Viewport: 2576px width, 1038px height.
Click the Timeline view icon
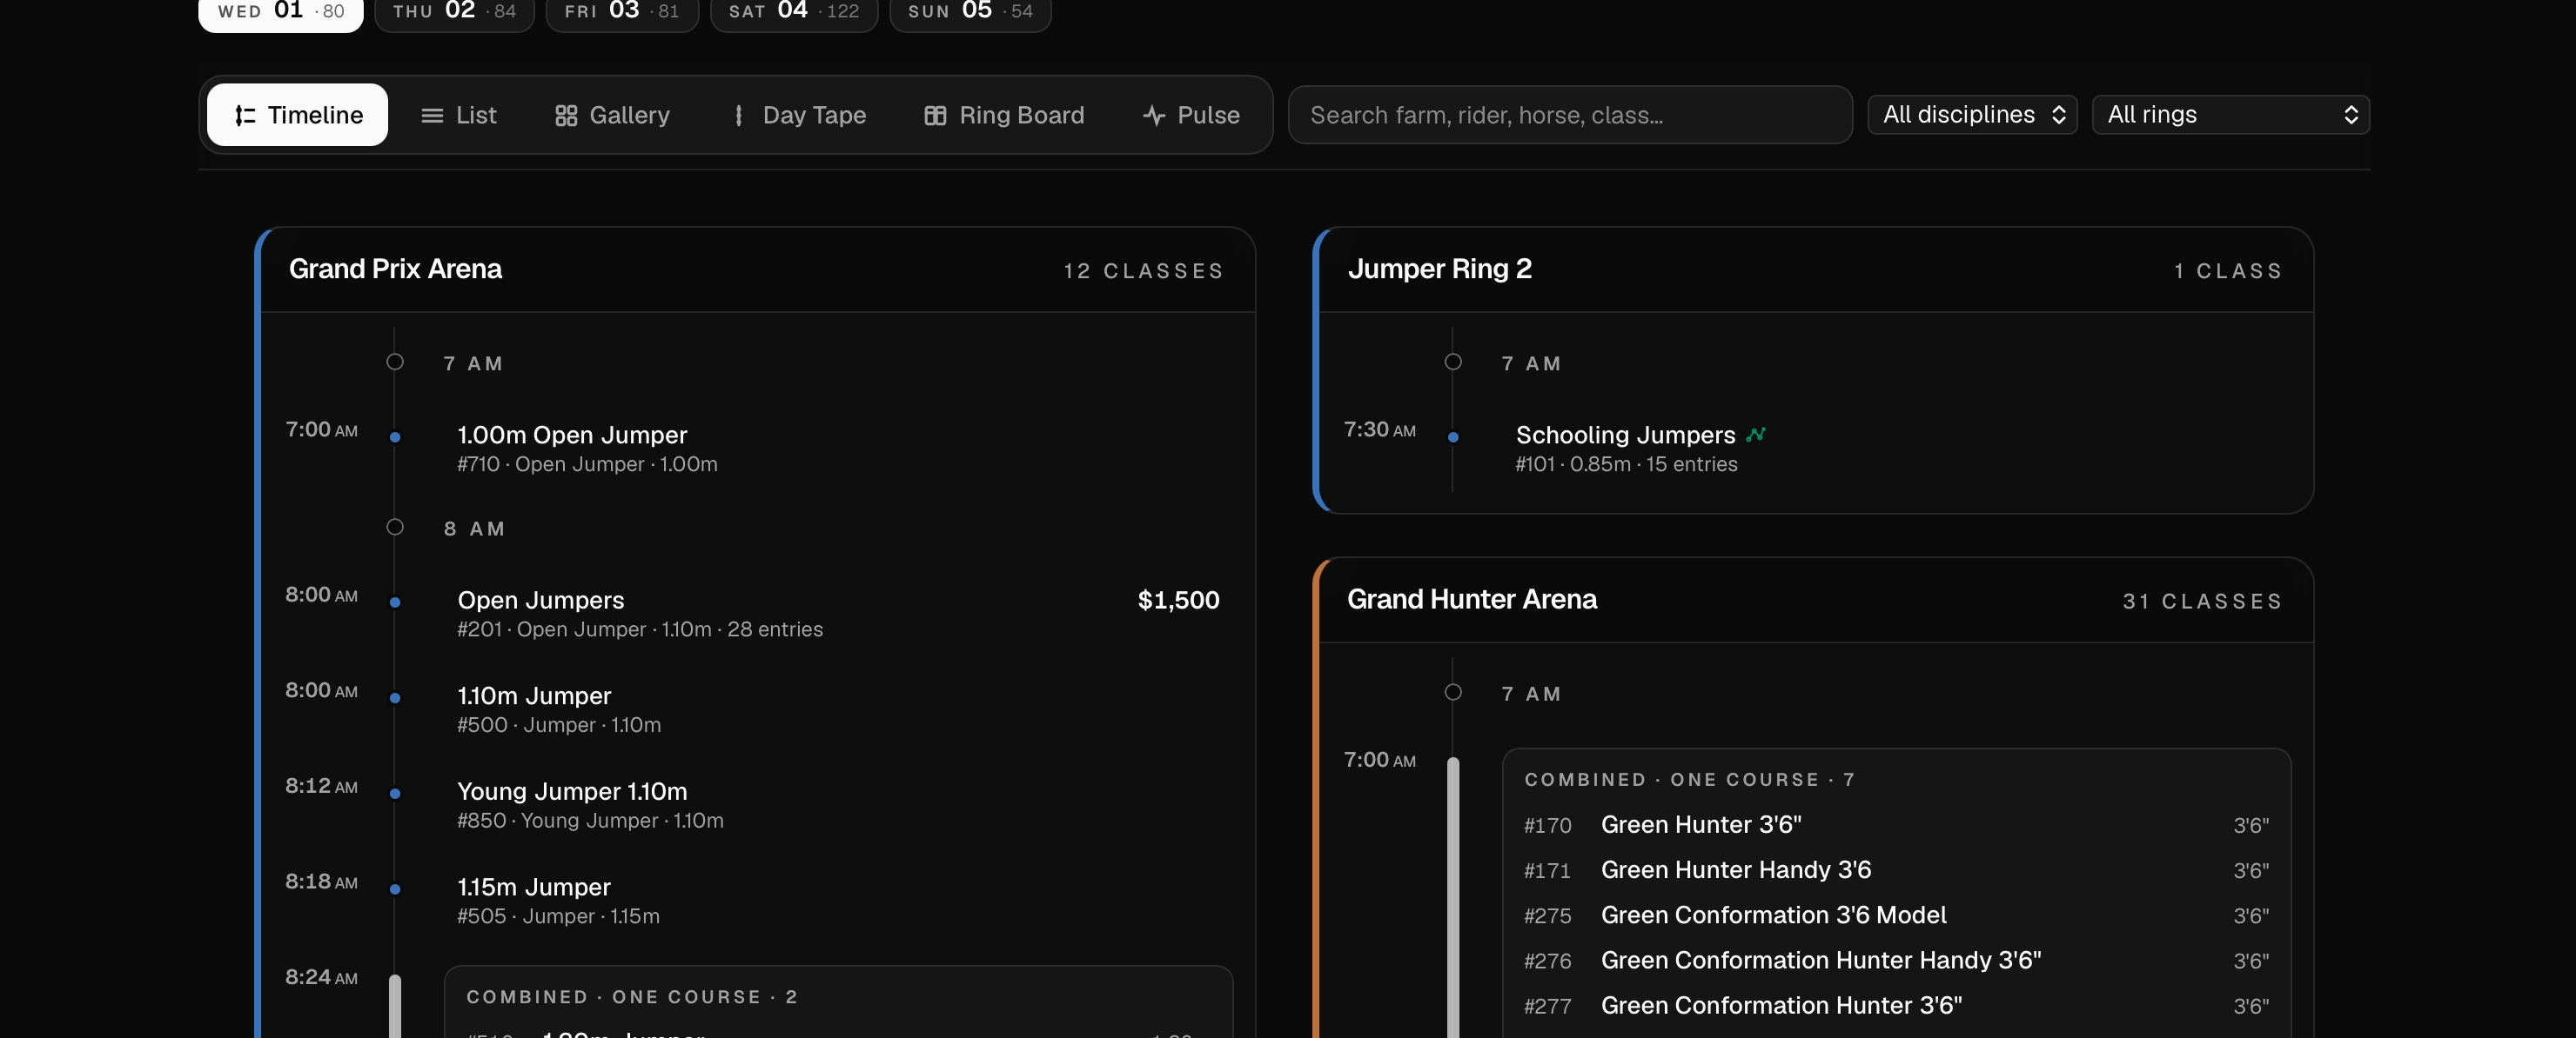[x=245, y=116]
